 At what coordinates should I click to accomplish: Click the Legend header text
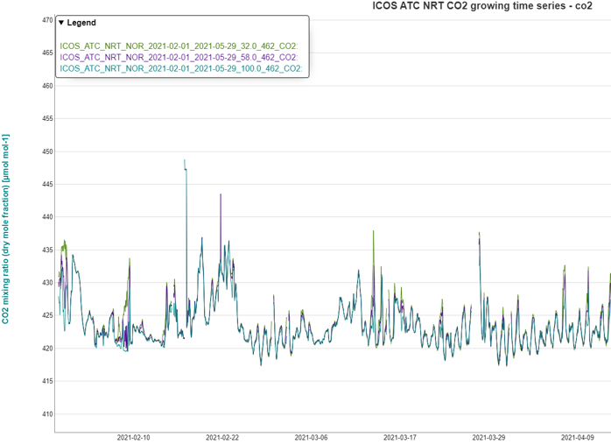point(81,23)
